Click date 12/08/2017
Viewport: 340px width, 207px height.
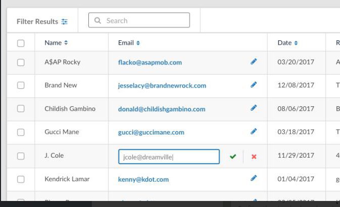coord(296,85)
